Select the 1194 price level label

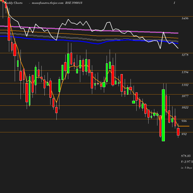[185, 72]
